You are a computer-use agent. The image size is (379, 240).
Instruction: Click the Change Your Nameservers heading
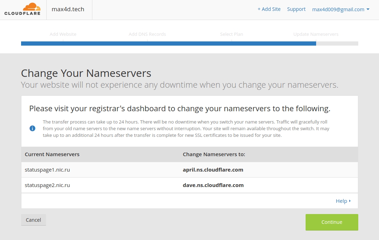(86, 73)
